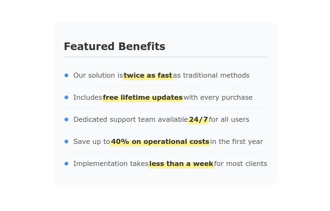Click the text "Our solution is"
The image size is (330, 211).
click(98, 76)
